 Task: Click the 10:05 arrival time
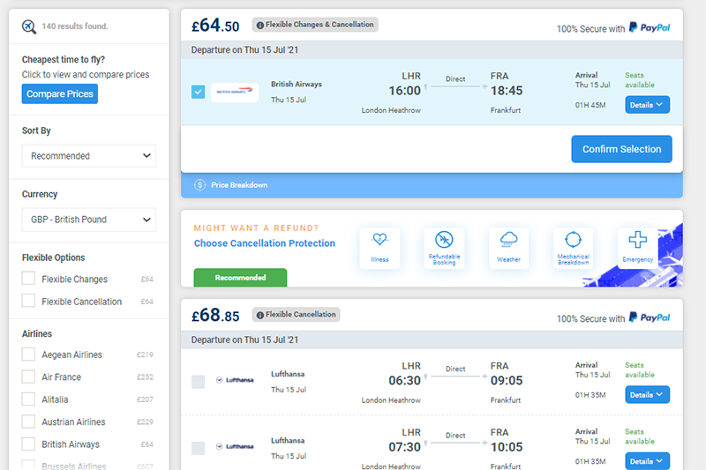pyautogui.click(x=507, y=447)
